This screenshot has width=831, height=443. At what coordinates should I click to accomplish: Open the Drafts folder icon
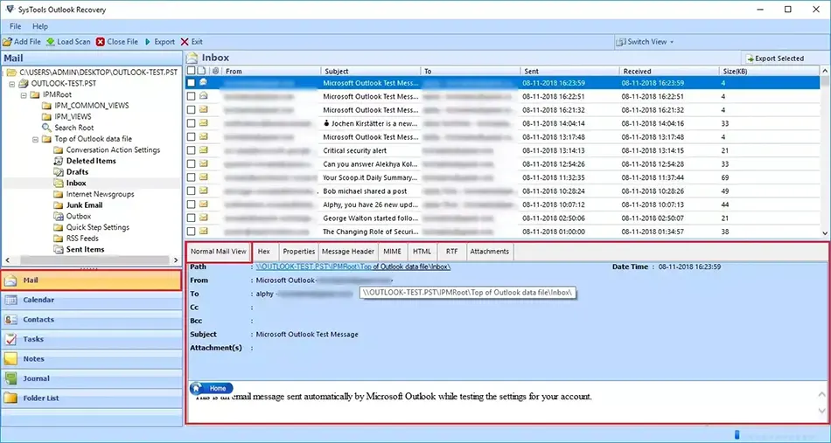point(59,172)
